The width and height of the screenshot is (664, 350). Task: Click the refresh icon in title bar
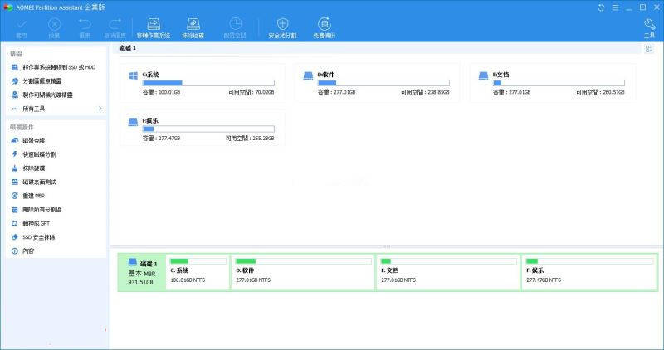click(601, 7)
